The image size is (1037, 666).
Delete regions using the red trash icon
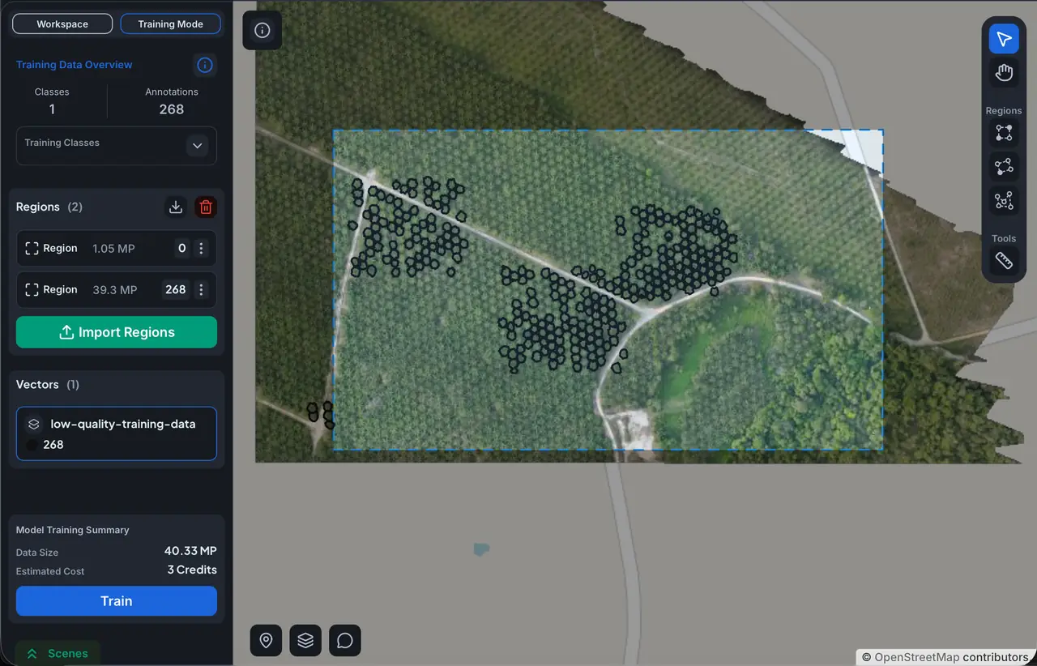(x=206, y=207)
